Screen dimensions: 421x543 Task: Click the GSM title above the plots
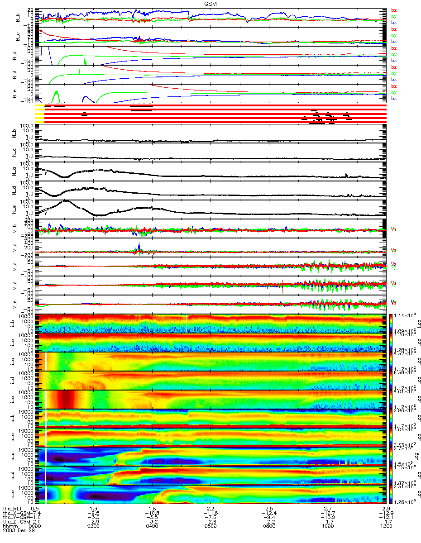tap(210, 3)
